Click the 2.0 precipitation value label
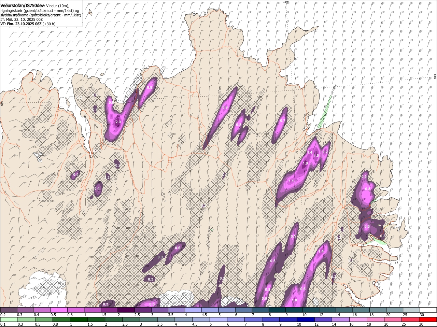 pos(118,122)
